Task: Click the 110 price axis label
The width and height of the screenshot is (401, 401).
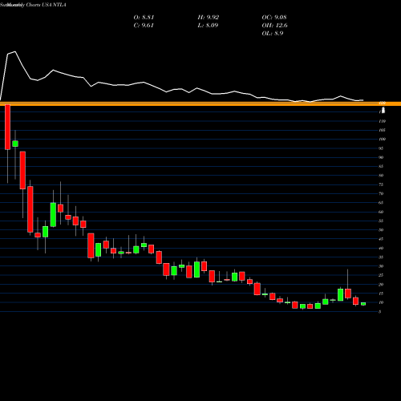Action: tap(382, 121)
